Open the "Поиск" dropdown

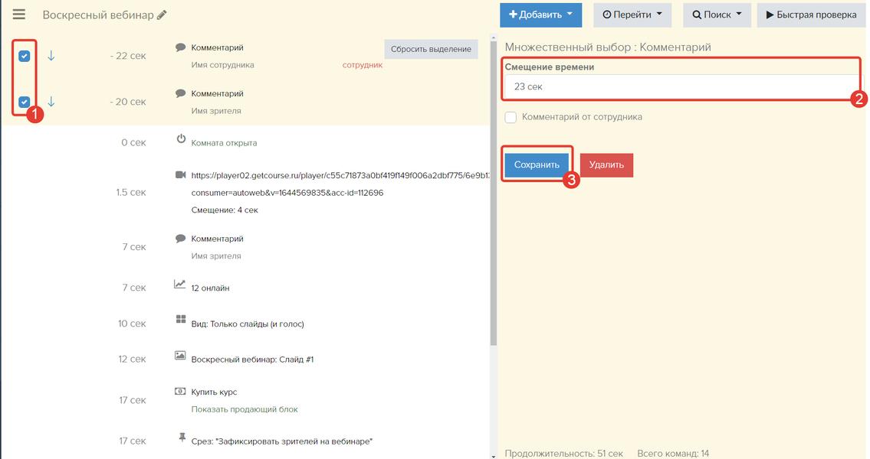click(x=717, y=15)
